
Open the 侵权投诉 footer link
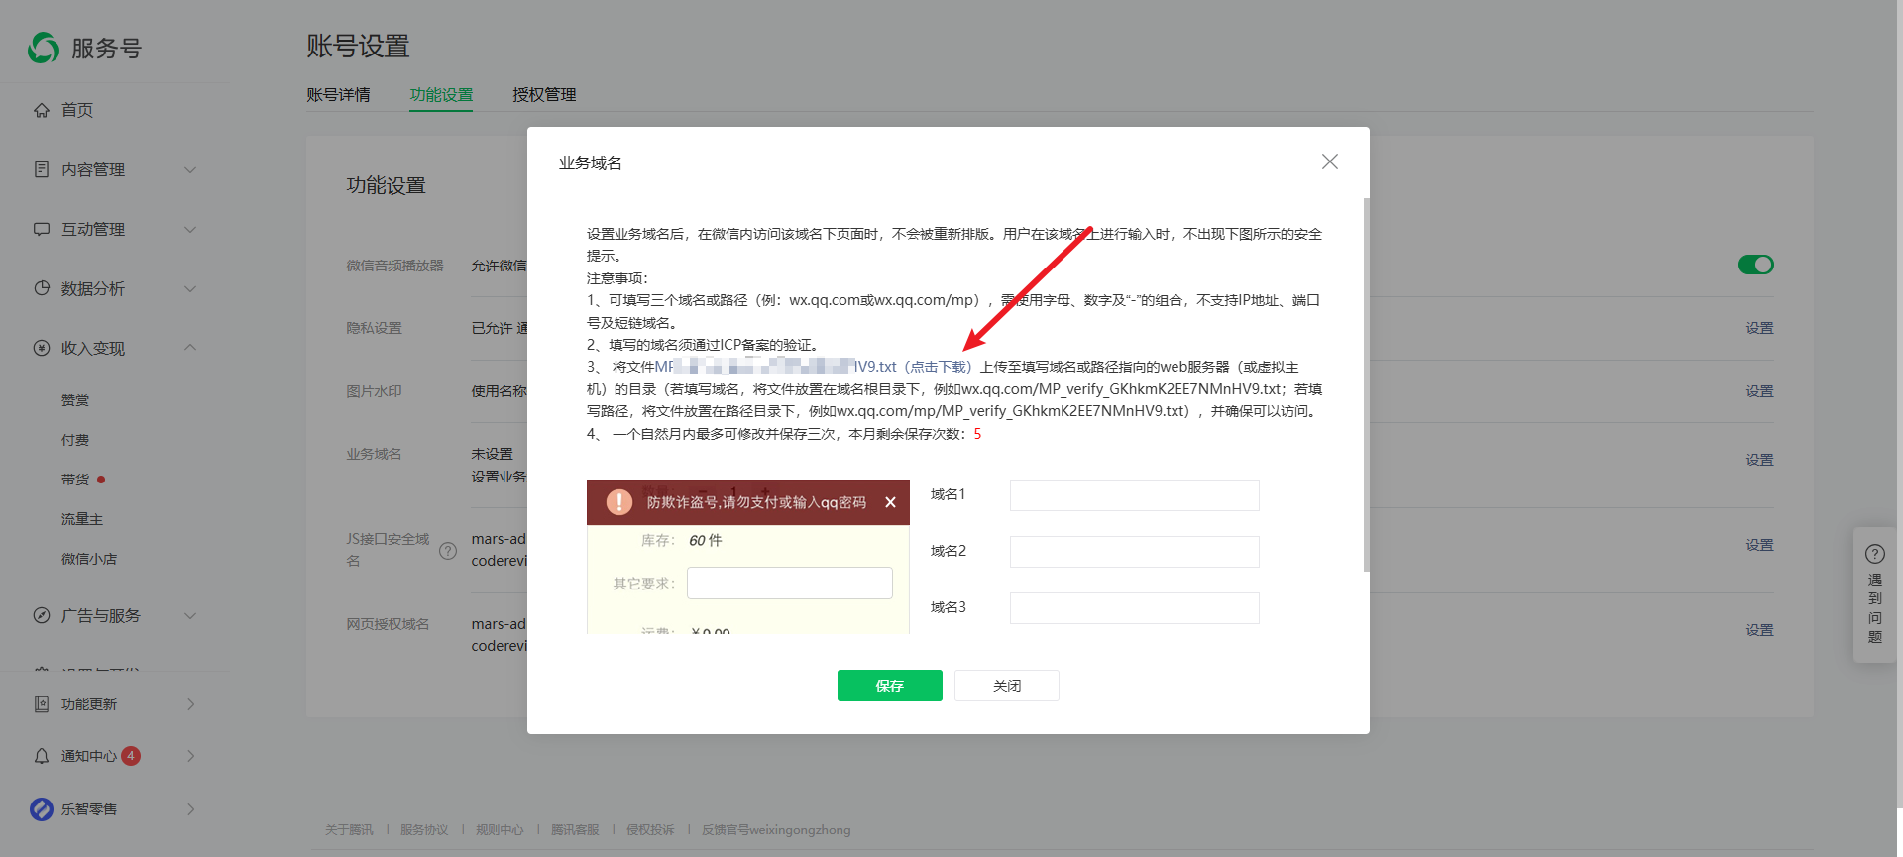click(x=650, y=830)
